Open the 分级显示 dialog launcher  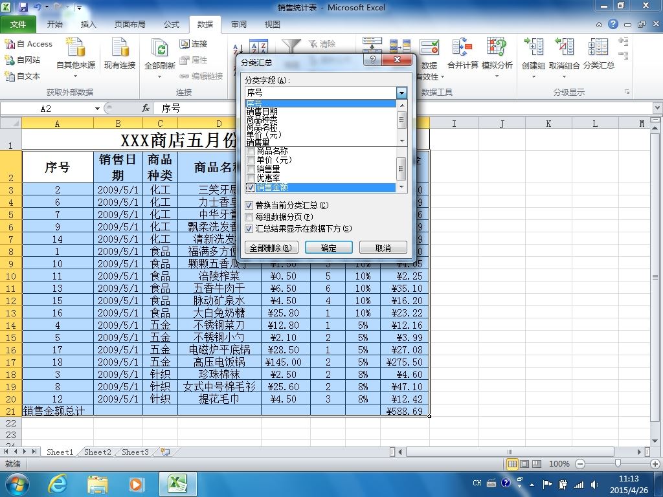tap(627, 92)
